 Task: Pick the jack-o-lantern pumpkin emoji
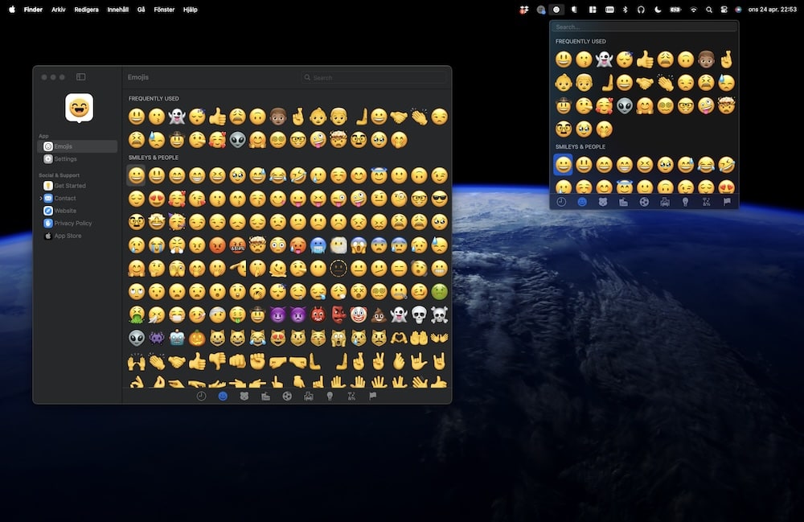click(197, 338)
